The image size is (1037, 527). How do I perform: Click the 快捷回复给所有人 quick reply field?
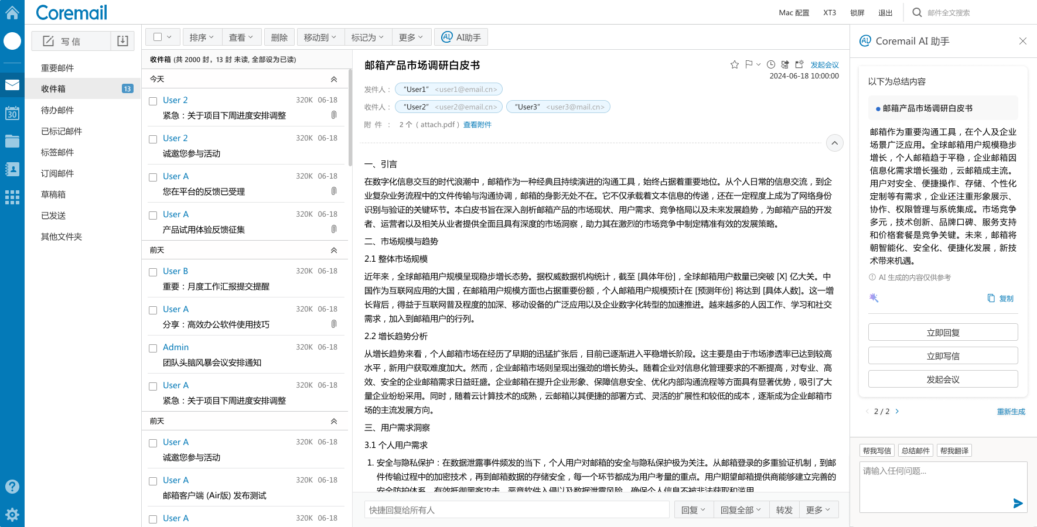point(516,510)
